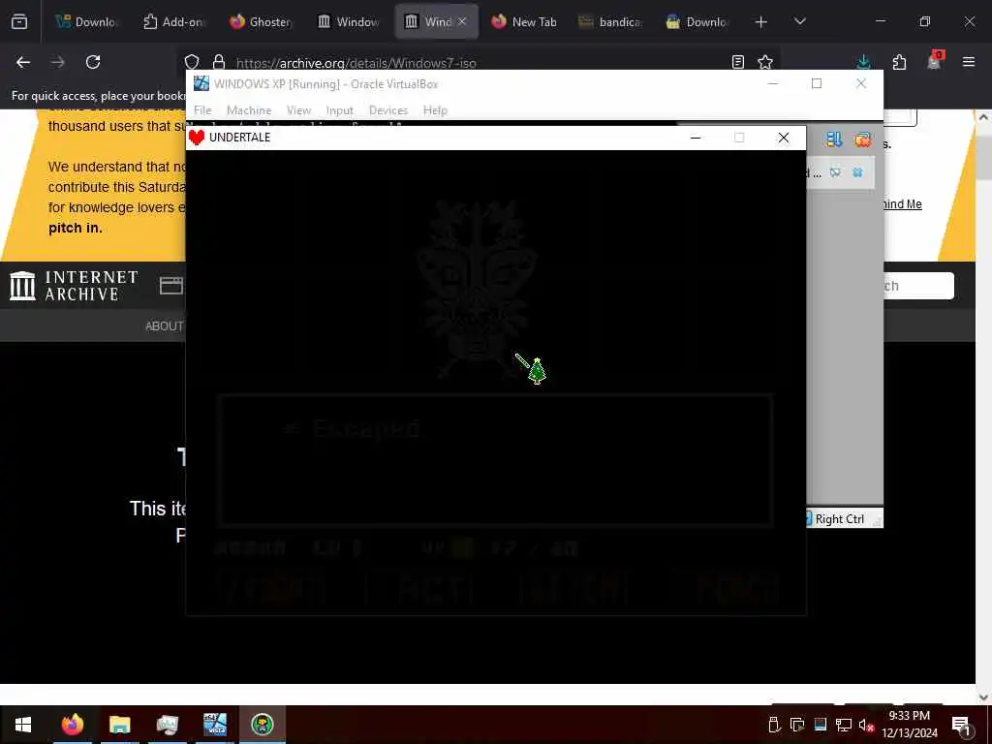Open the clock showing 9:33 PM
This screenshot has width=992, height=744.
pyautogui.click(x=909, y=725)
